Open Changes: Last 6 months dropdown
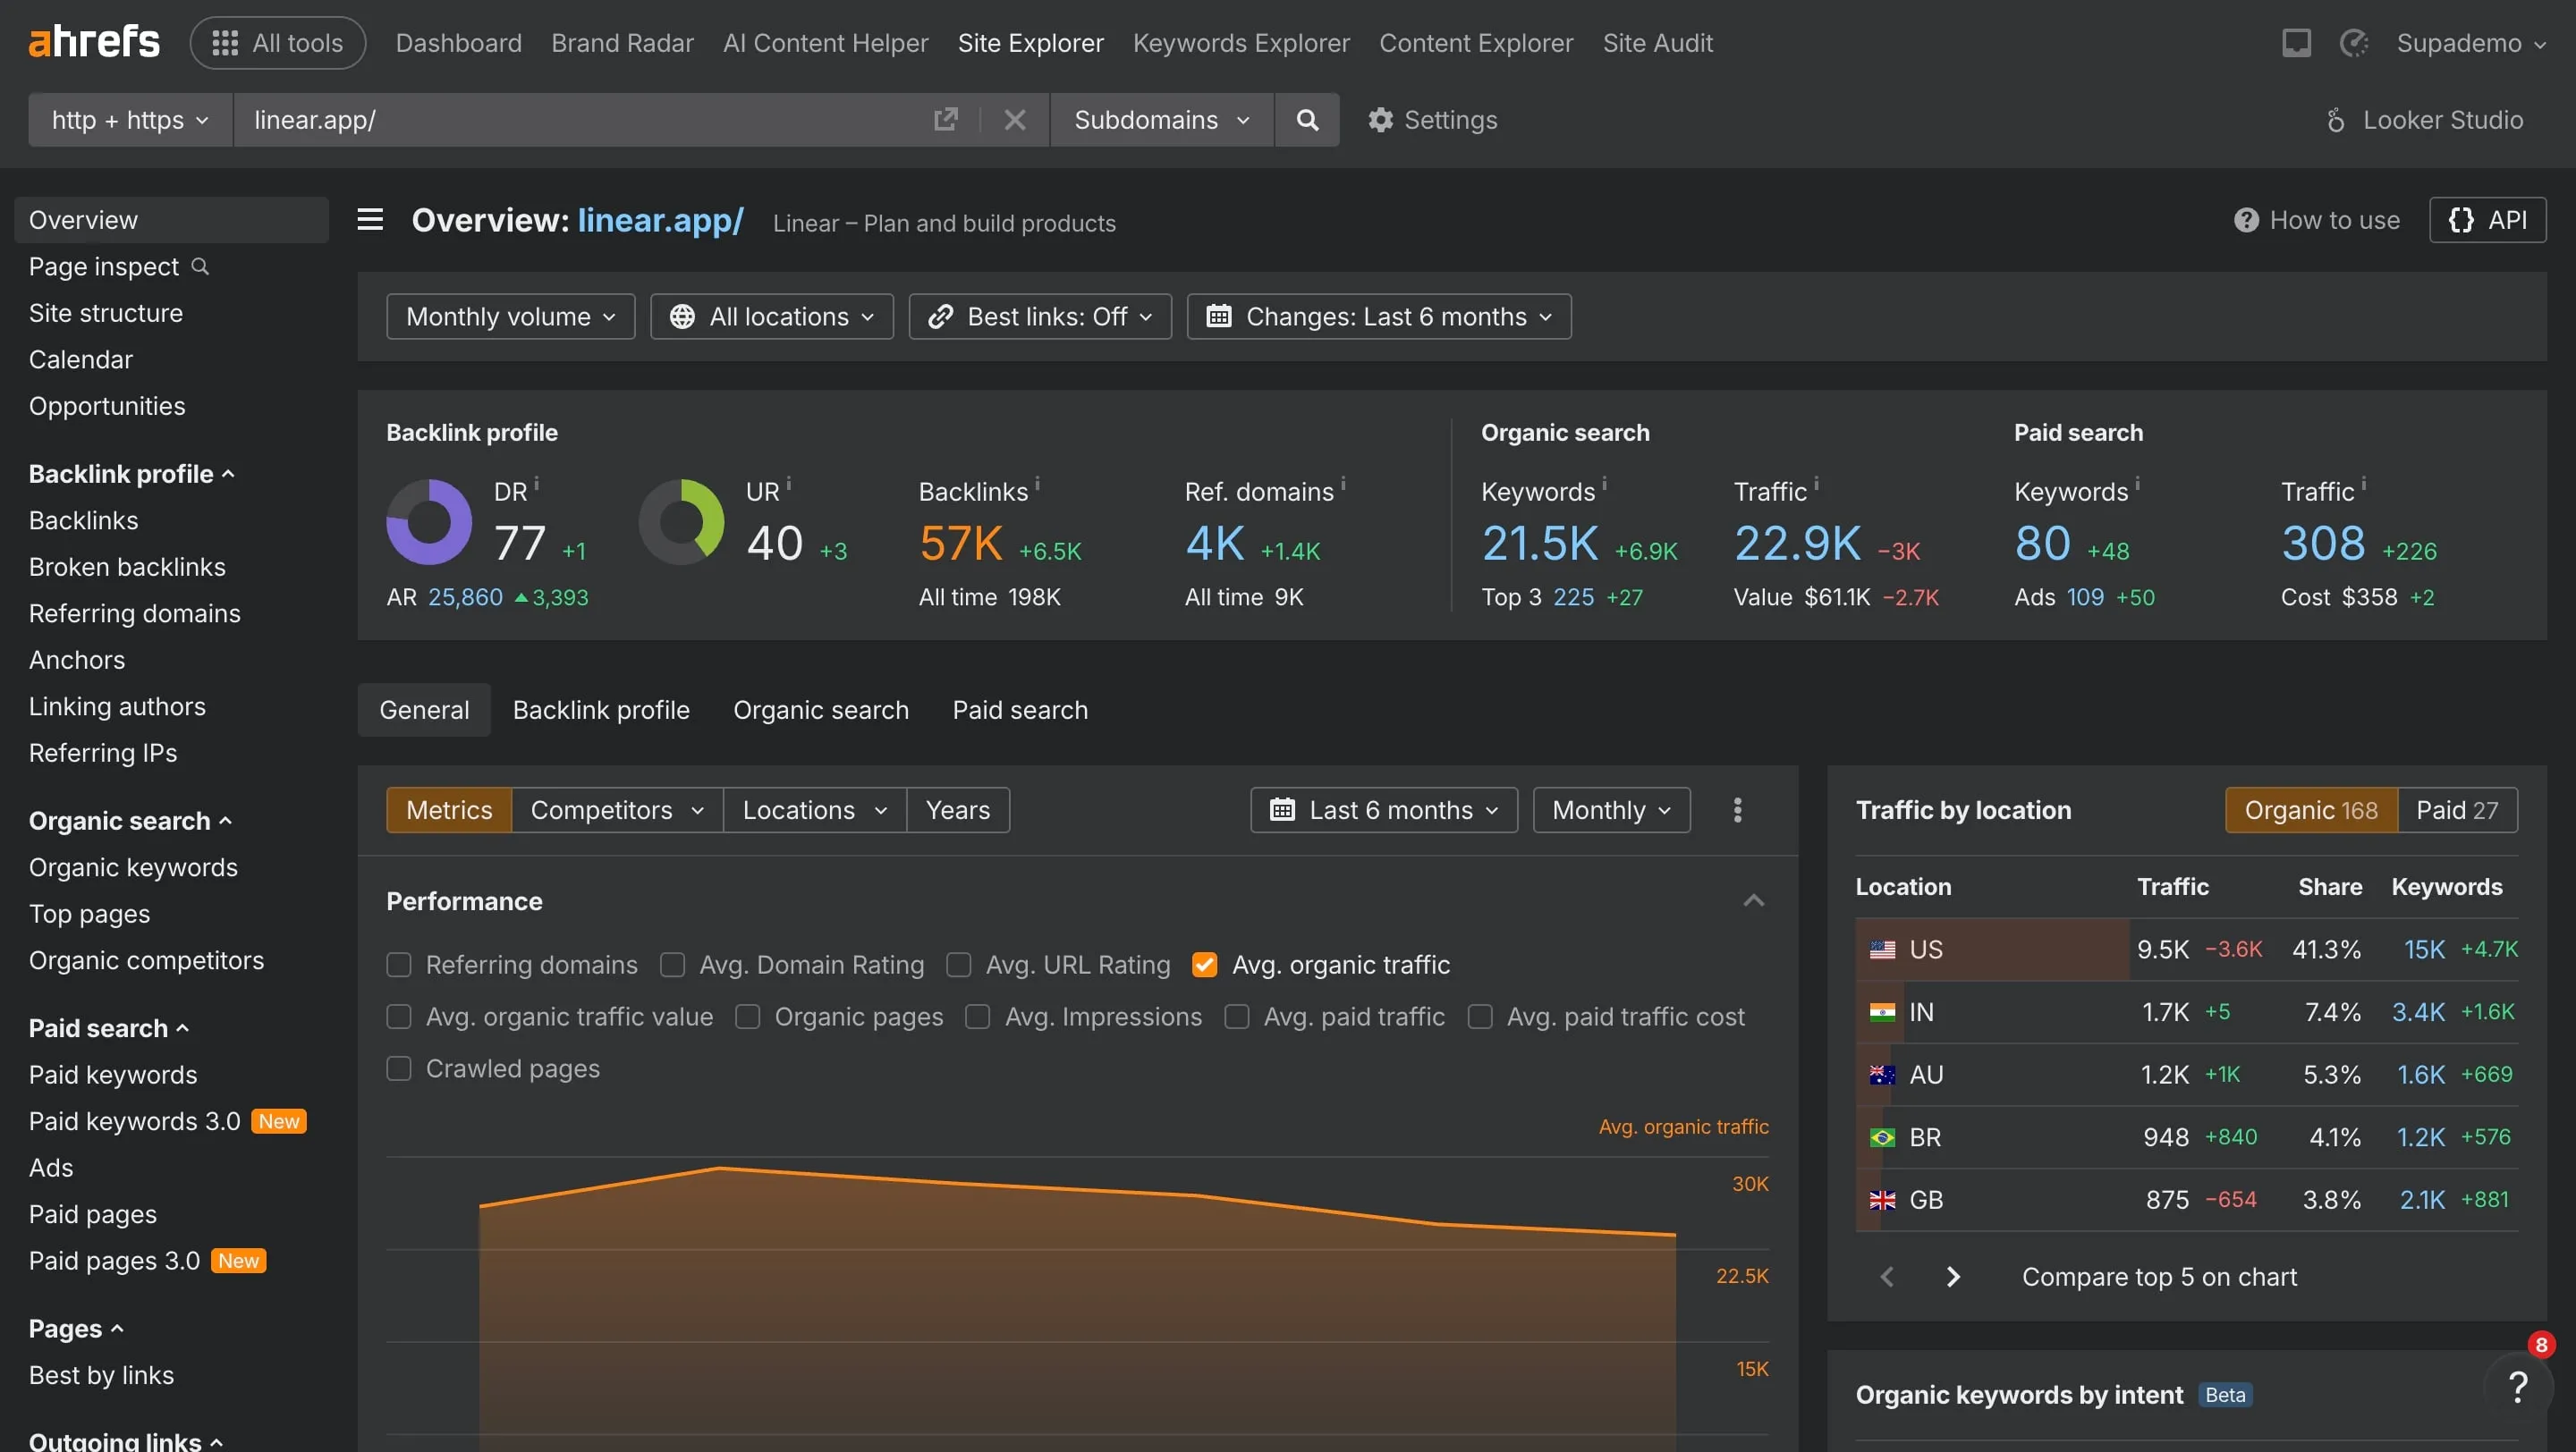The height and width of the screenshot is (1452, 2576). point(1379,317)
